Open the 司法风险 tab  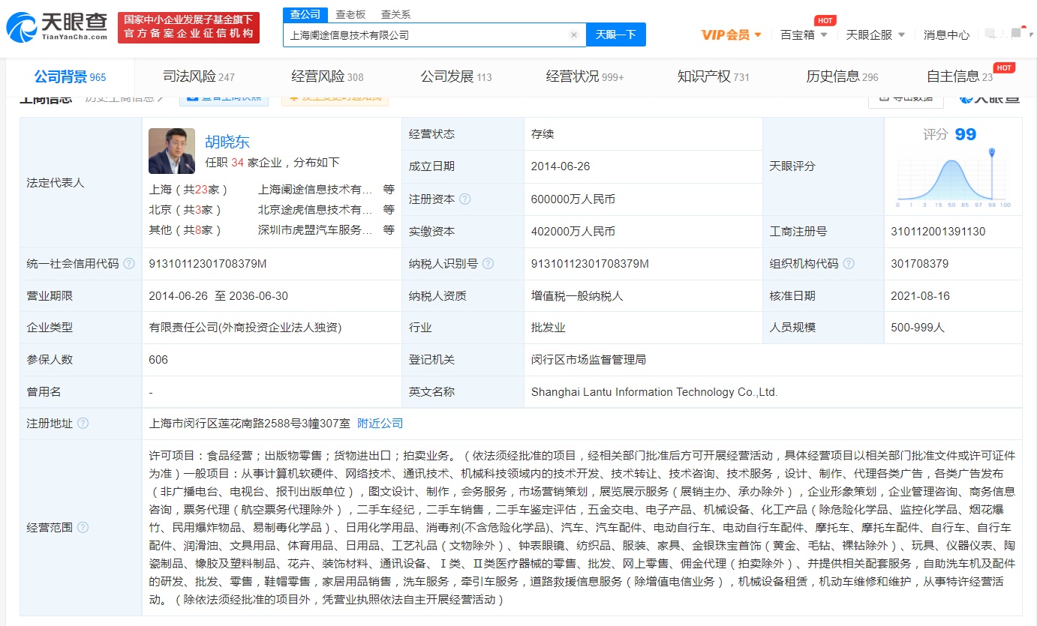198,76
